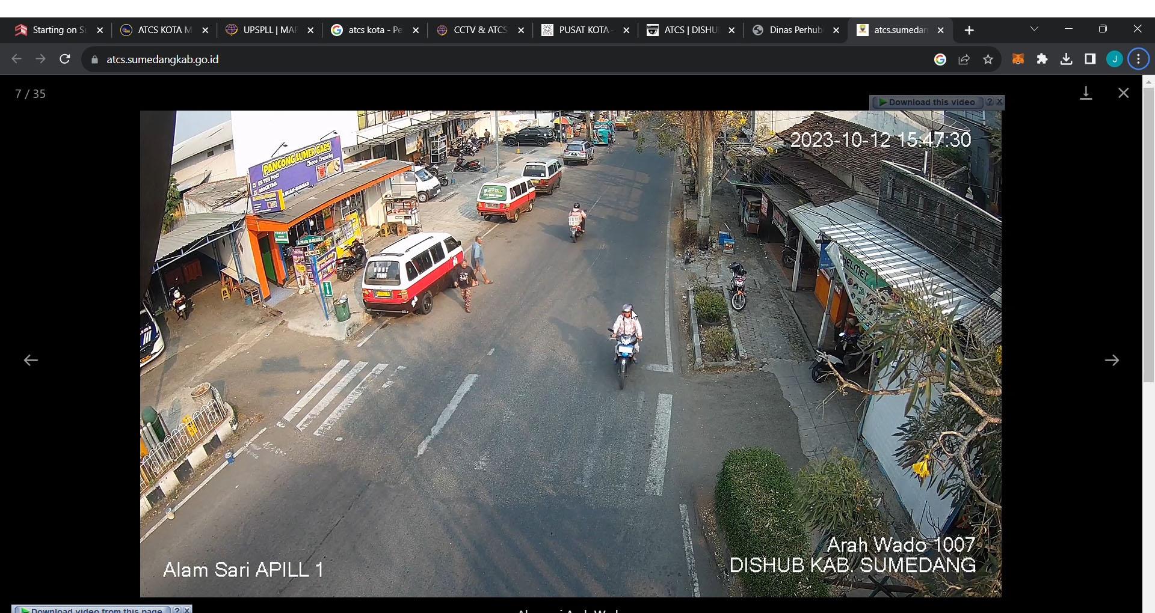Open a new browser tab
Viewport: 1155px width, 613px height.
[969, 30]
